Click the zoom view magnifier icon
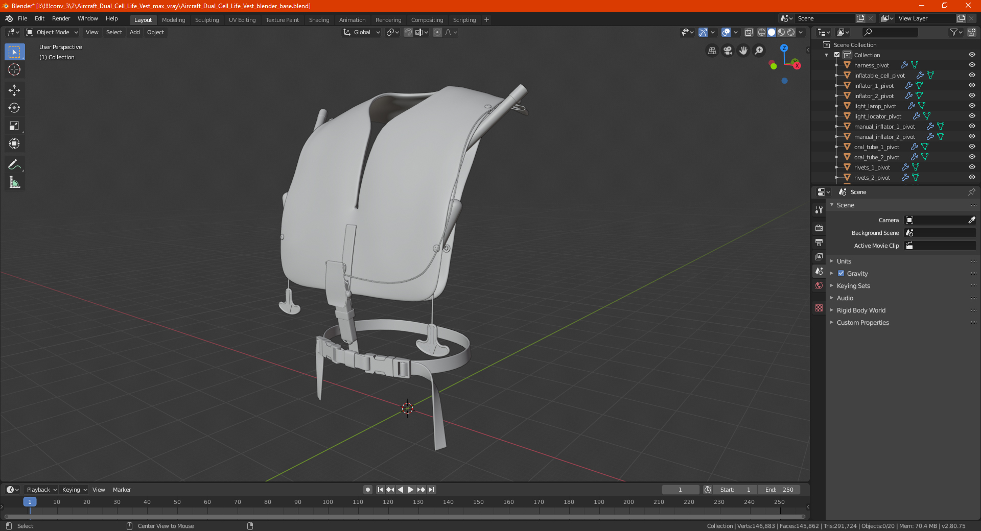This screenshot has height=531, width=981. pos(759,51)
